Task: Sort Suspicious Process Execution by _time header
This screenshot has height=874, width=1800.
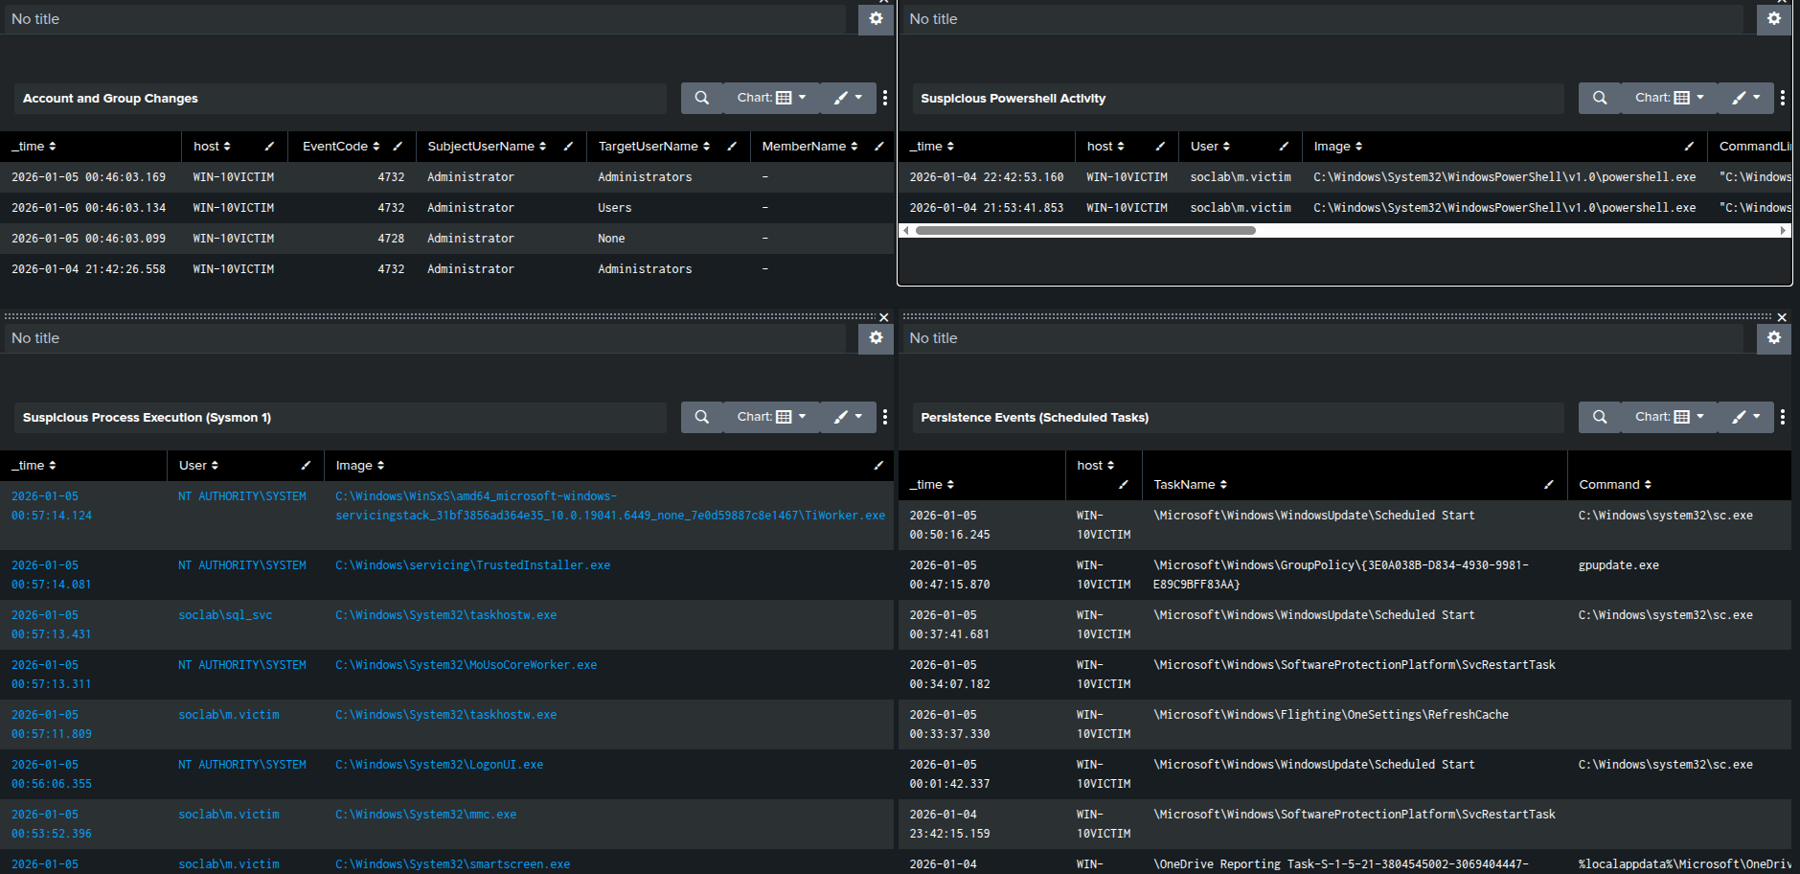Action: [34, 466]
